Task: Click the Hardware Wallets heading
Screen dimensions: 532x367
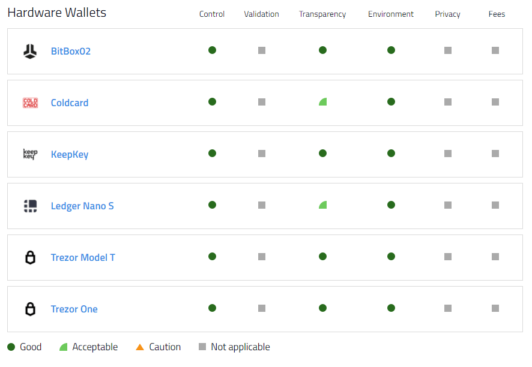Action: [57, 13]
